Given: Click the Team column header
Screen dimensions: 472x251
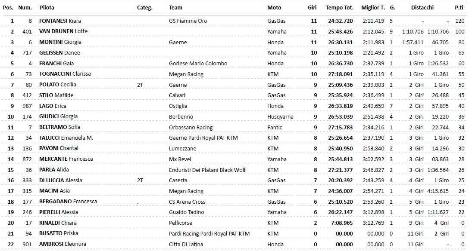Looking at the screenshot, I should (175, 7).
